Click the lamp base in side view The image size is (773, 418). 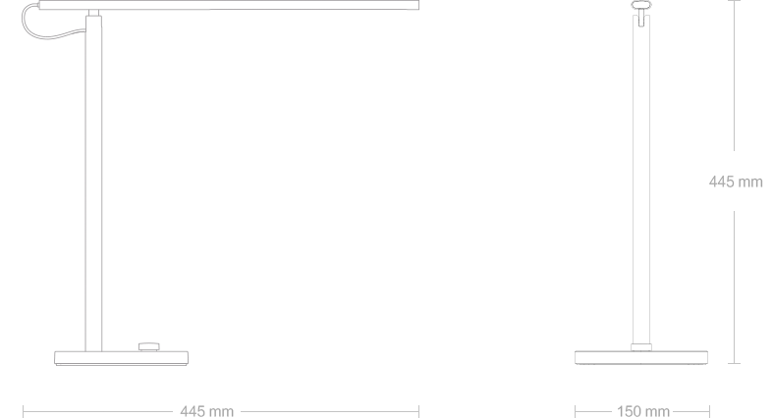121,358
